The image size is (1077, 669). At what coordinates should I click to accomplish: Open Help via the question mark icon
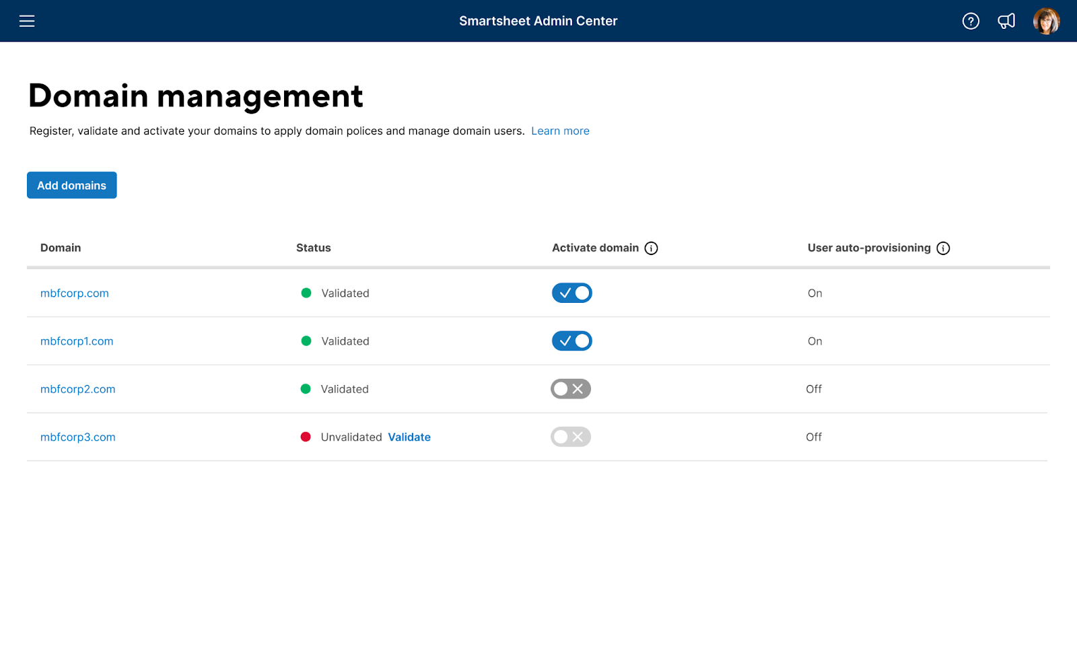point(971,21)
